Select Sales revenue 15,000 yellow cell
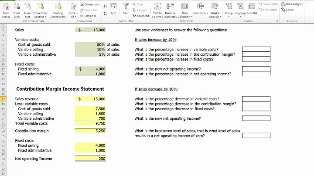This screenshot has width=314, height=176. pyautogui.click(x=90, y=99)
